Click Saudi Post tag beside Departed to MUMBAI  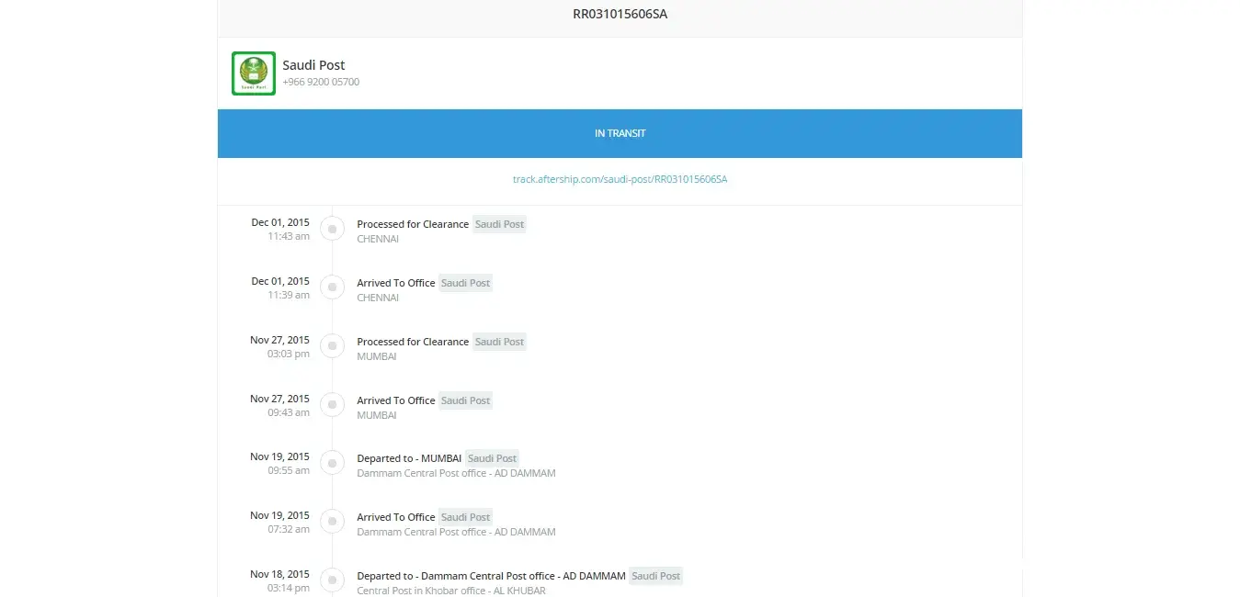492,458
